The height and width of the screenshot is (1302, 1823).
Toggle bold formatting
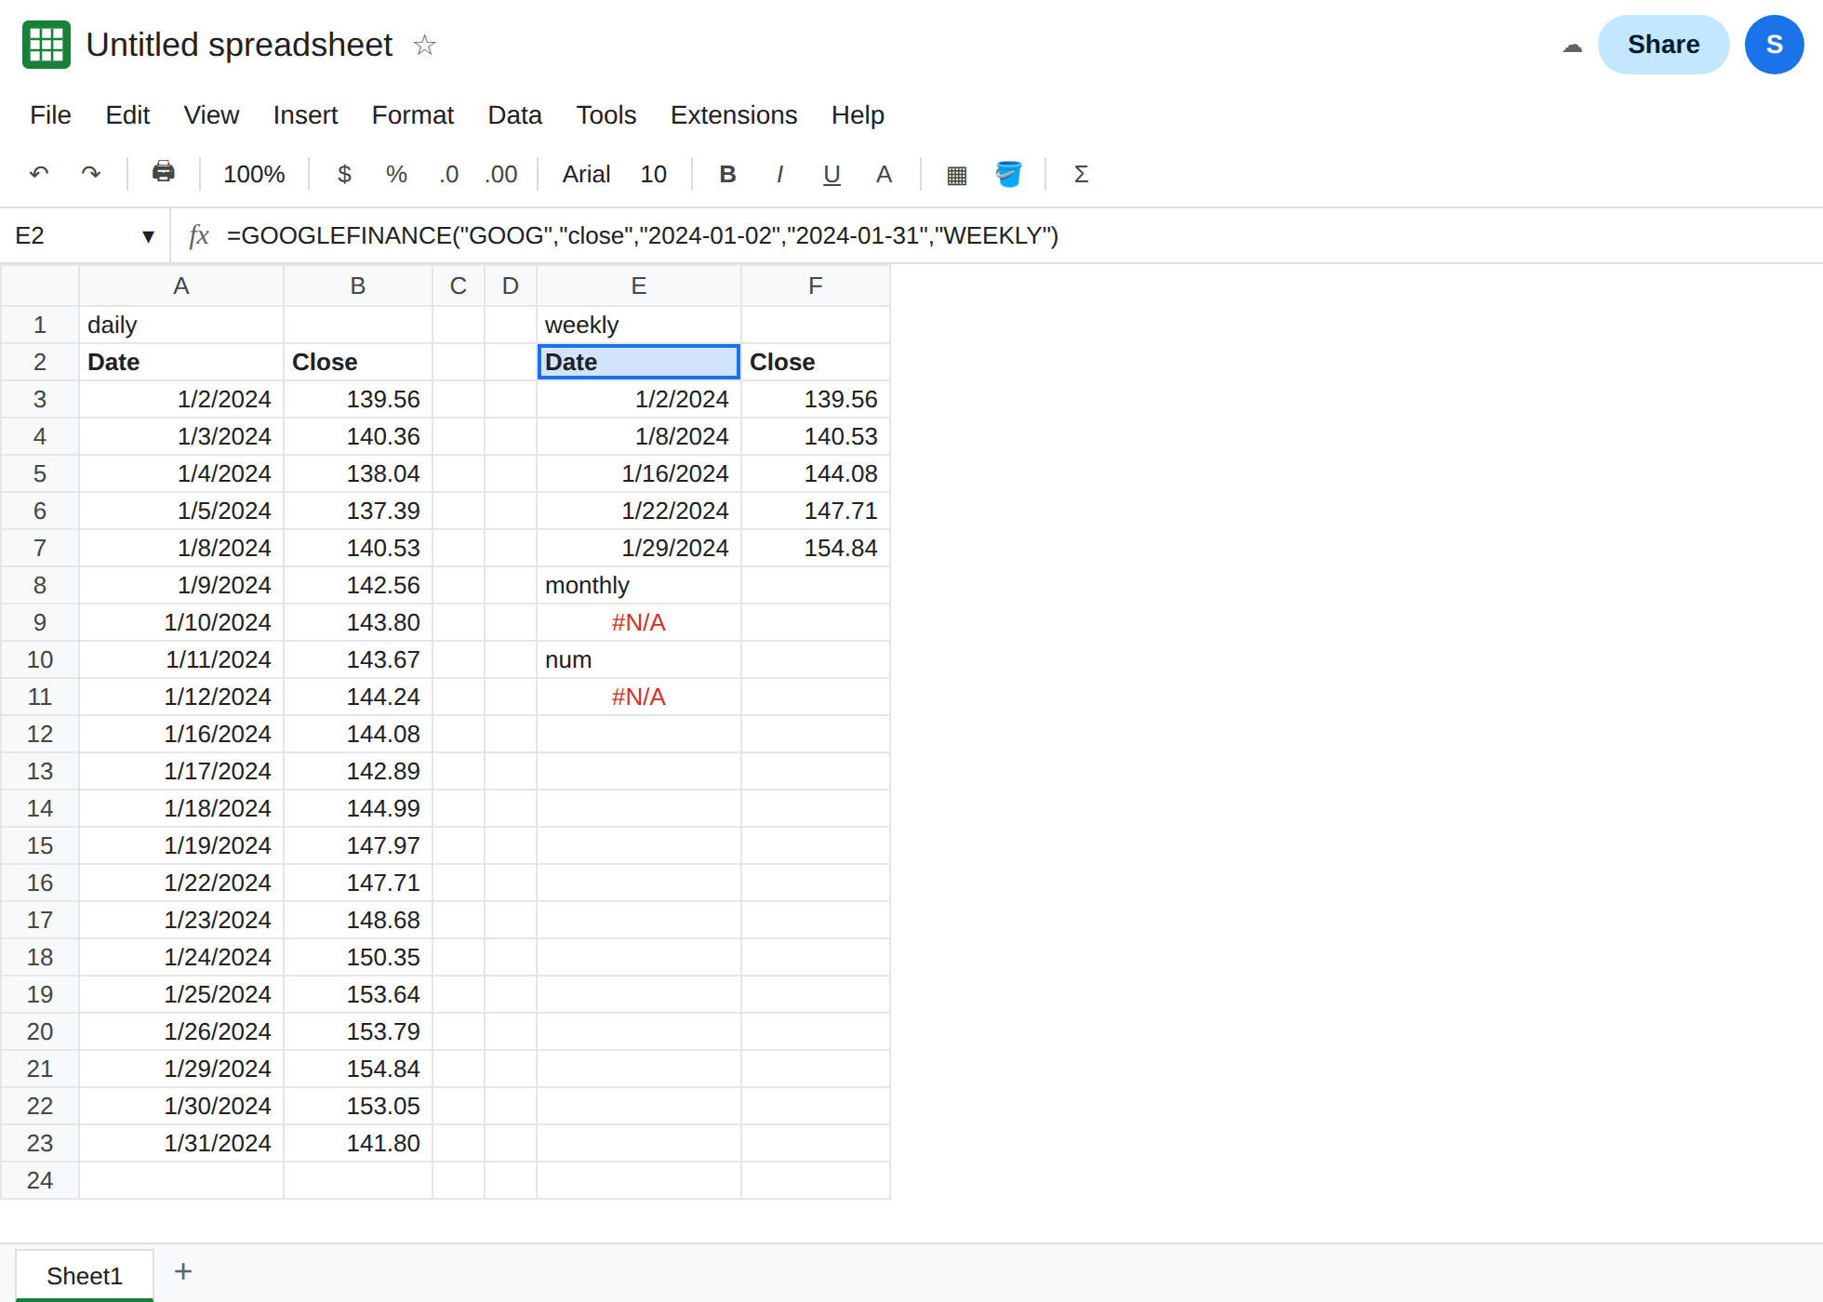pyautogui.click(x=728, y=174)
